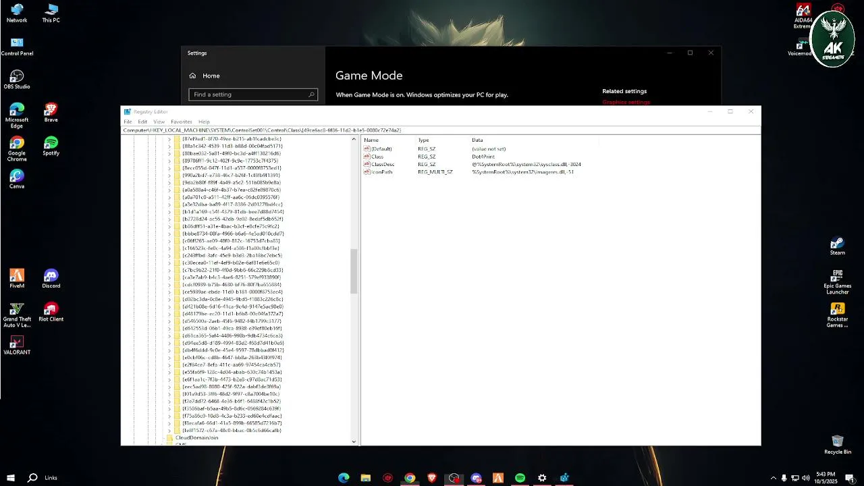This screenshot has height=486, width=864.
Task: Expand the {88a1c342-4539-11d3...} key
Action: [x=169, y=146]
